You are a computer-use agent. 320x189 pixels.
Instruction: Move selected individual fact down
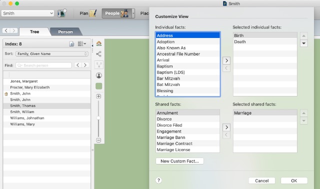point(303,43)
